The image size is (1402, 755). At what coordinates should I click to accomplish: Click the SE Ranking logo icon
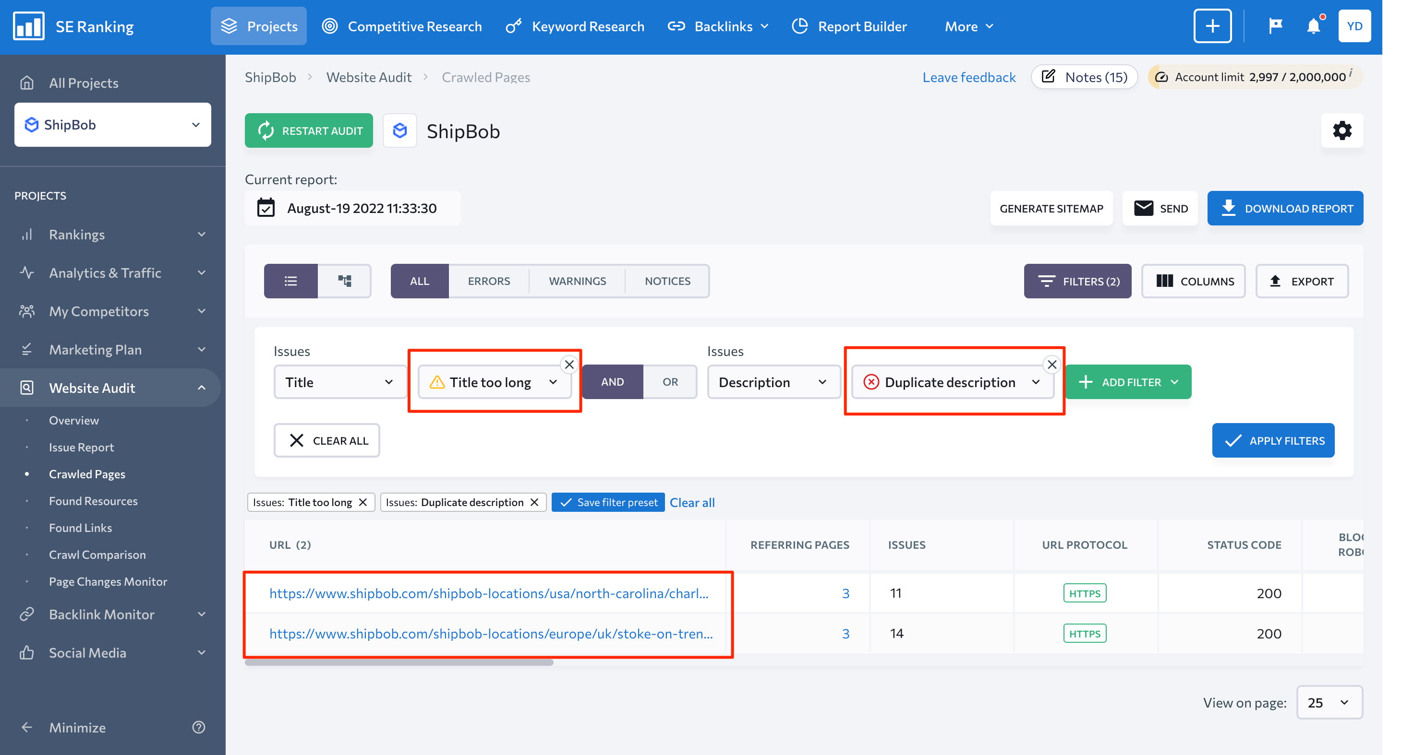[28, 26]
